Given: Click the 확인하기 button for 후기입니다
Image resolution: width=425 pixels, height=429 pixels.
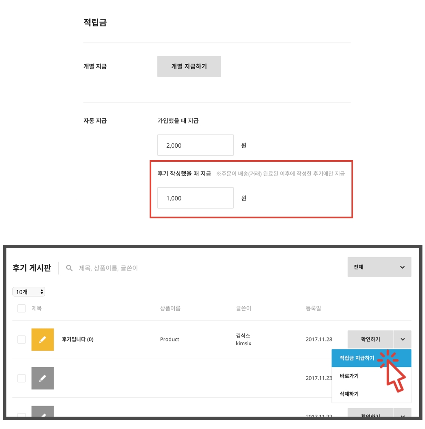Looking at the screenshot, I should 370,339.
